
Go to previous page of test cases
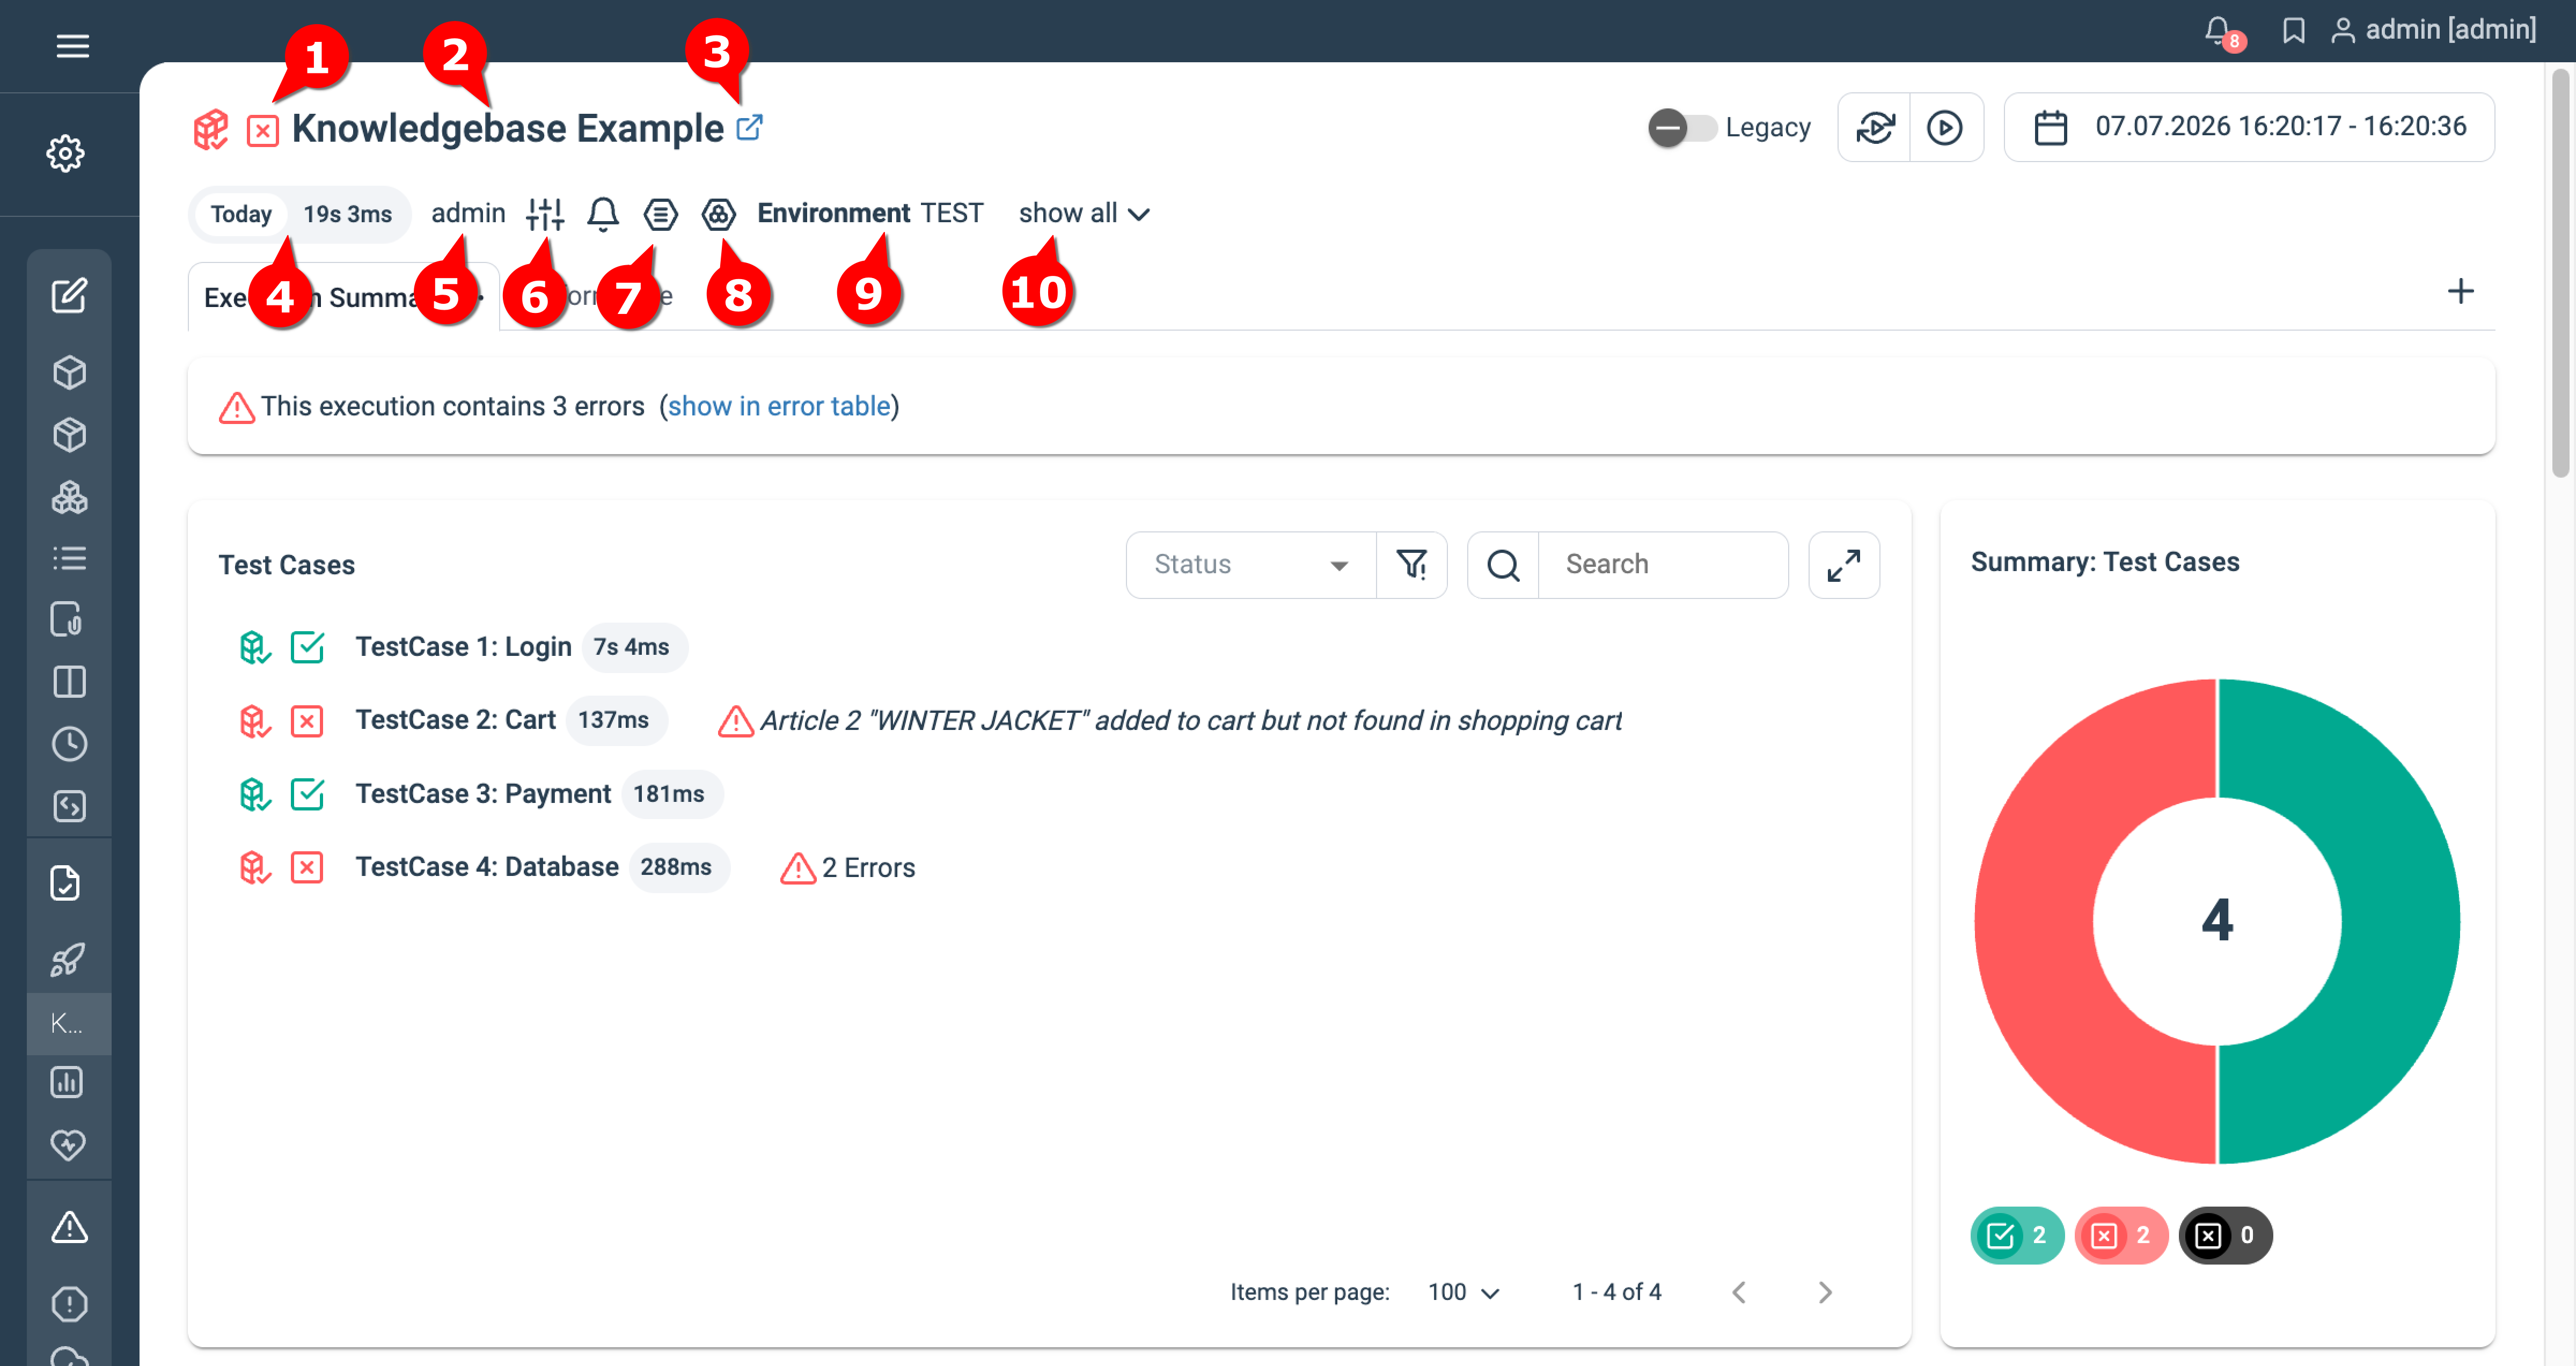tap(1739, 1292)
